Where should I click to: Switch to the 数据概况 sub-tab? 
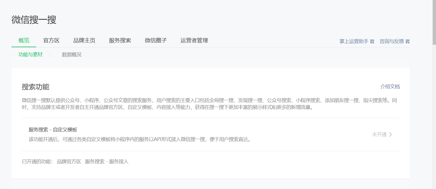72,55
